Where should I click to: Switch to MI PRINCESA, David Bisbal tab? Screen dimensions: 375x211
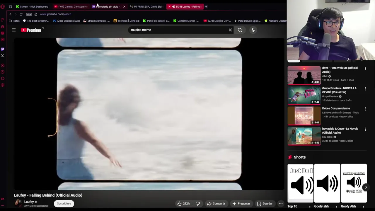(x=146, y=6)
